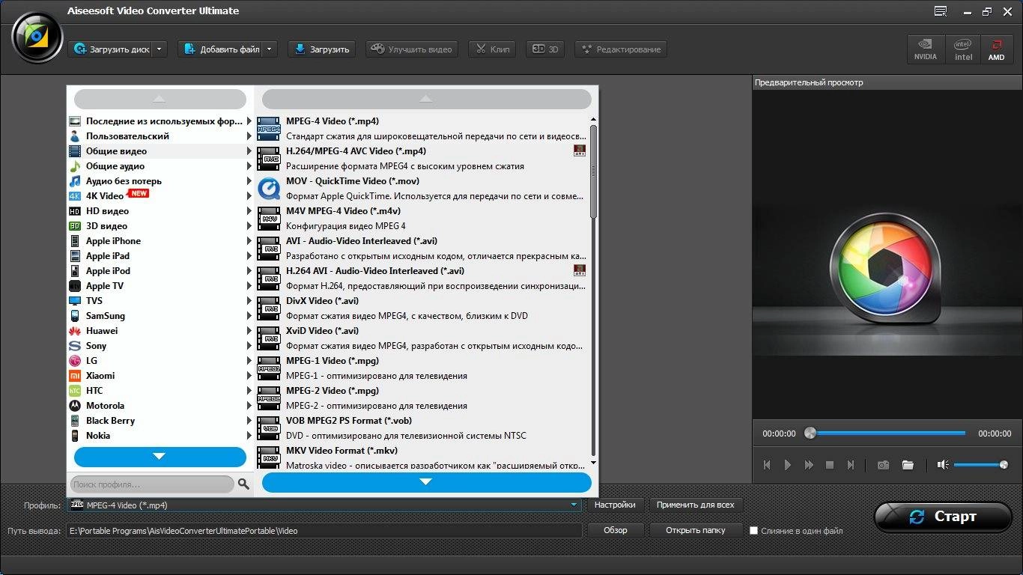Viewport: 1023px width, 575px height.
Task: Choose M4V MPEG-4 Video format icon
Action: [x=269, y=218]
